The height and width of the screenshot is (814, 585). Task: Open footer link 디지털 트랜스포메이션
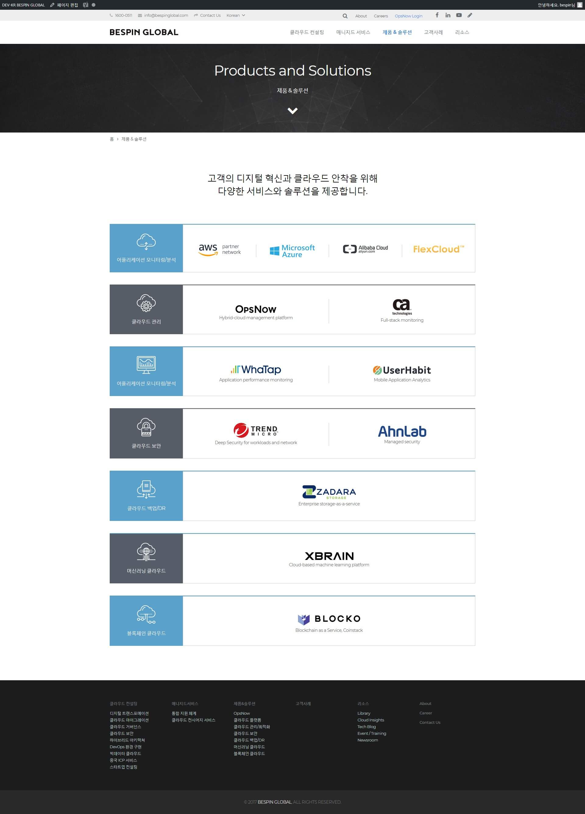(129, 713)
